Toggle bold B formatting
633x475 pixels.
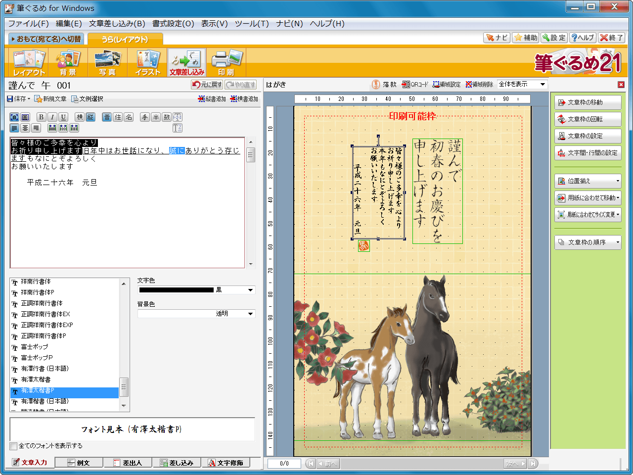point(42,117)
